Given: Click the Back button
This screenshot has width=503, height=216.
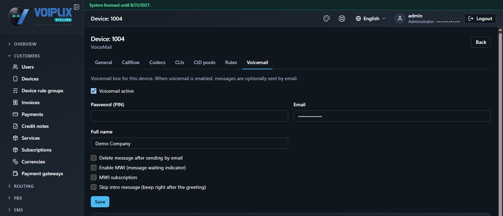Looking at the screenshot, I should point(481,42).
